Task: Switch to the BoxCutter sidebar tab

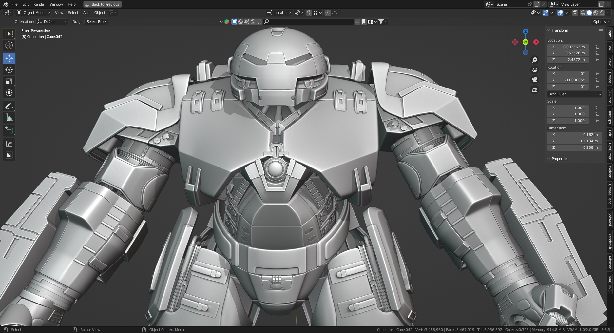Action: point(610,151)
